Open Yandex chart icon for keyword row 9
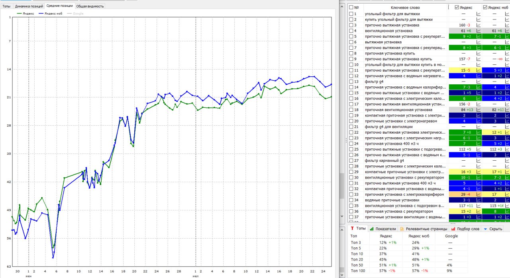The width and height of the screenshot is (510, 278). 479,59
